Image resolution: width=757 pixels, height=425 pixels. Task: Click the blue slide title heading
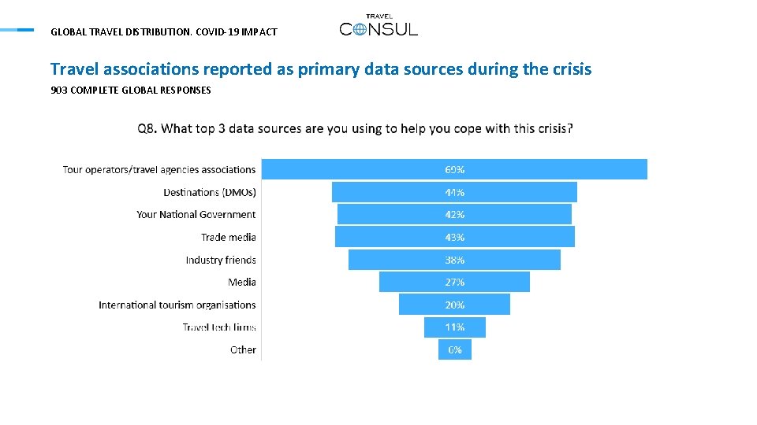click(321, 69)
